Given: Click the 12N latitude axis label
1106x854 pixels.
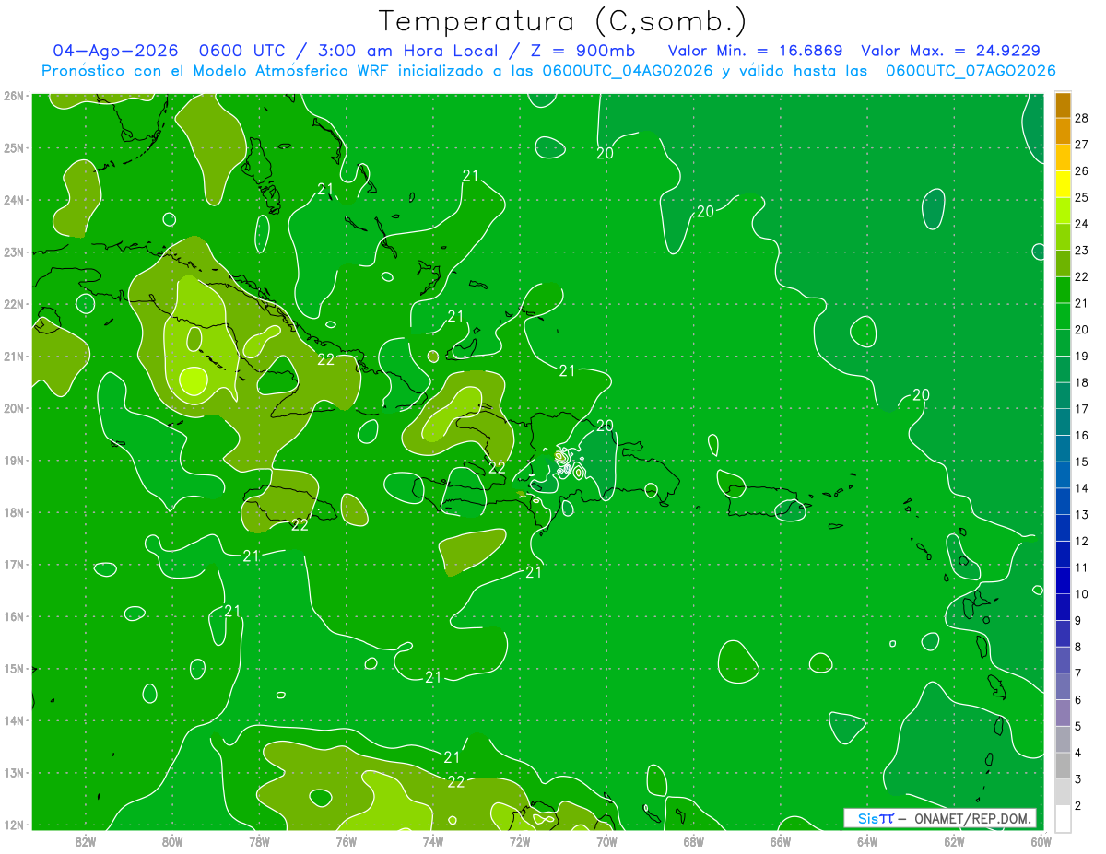Looking at the screenshot, I should tap(14, 825).
